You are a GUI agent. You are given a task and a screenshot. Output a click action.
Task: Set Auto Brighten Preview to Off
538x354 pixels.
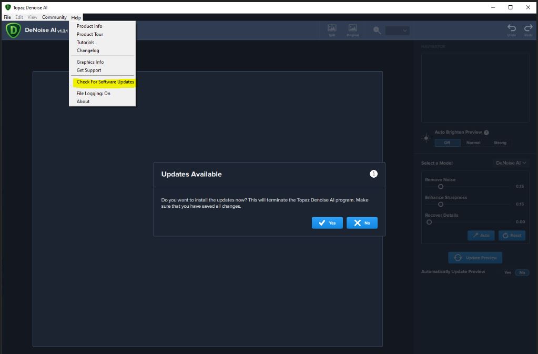(447, 143)
